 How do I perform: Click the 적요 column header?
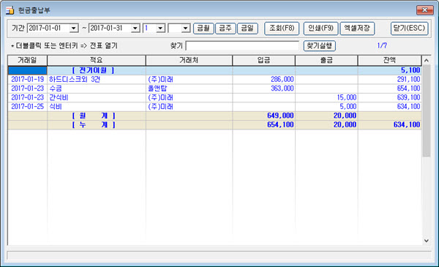coord(97,60)
